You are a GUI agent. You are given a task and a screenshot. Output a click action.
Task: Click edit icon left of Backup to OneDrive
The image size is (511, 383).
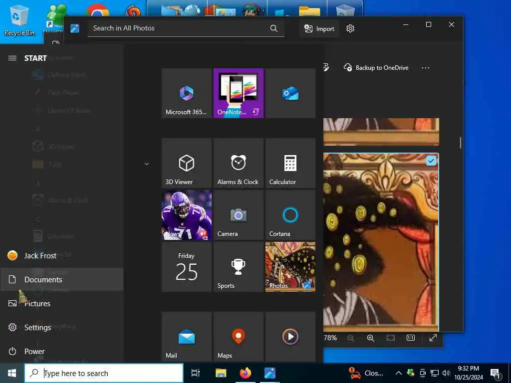point(326,67)
